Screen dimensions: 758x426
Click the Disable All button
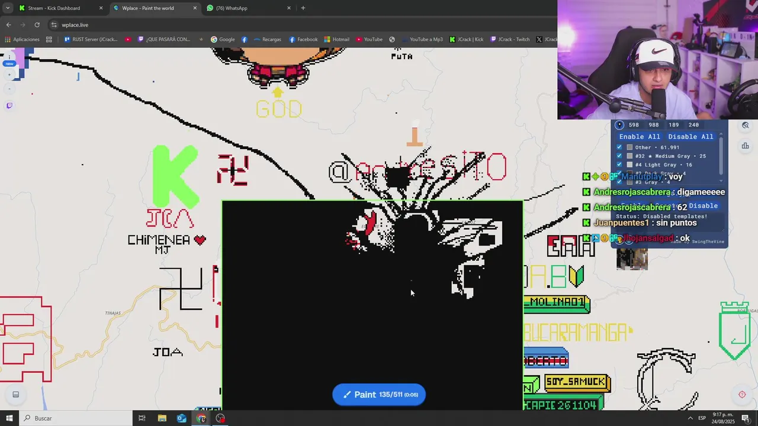pyautogui.click(x=690, y=137)
